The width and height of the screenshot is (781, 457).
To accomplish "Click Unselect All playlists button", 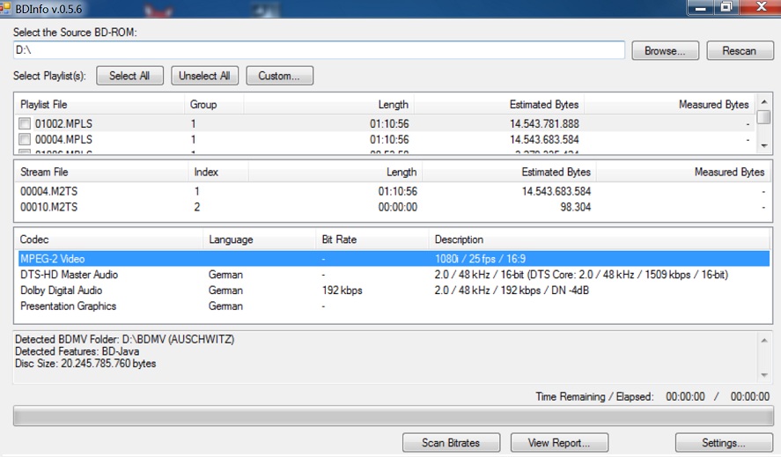I will pyautogui.click(x=204, y=76).
